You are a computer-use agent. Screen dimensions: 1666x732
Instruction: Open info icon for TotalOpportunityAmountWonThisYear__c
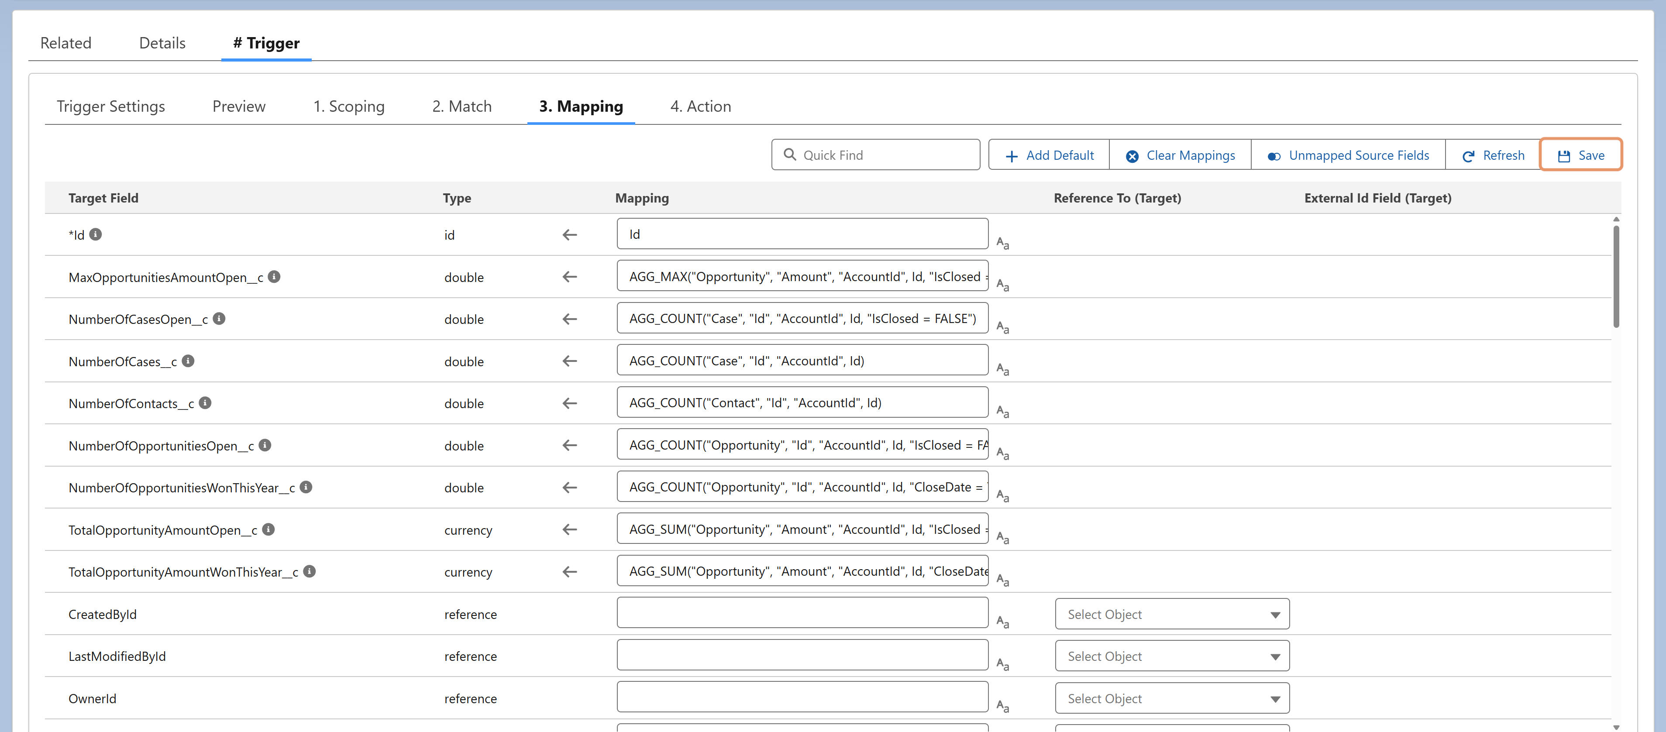[310, 572]
